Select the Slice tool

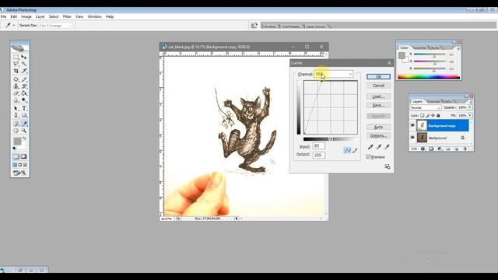(24, 71)
